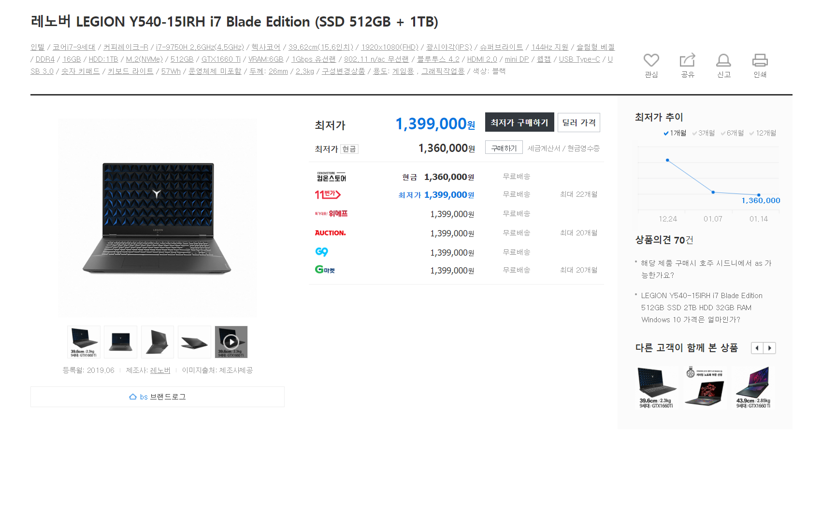Select the 3개월 price trend period
This screenshot has height=507, width=822.
coord(704,133)
